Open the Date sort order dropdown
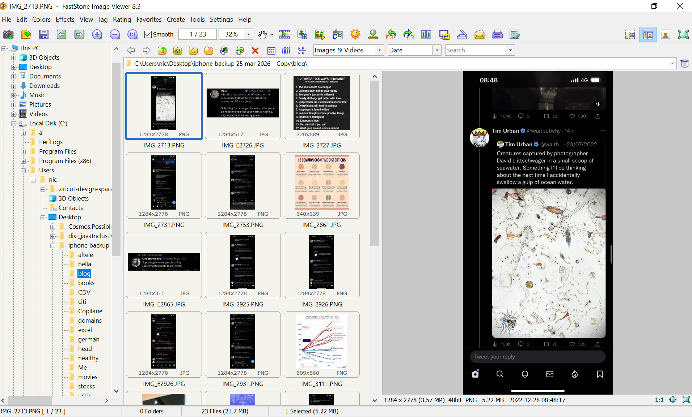Image resolution: width=692 pixels, height=417 pixels. tap(437, 50)
